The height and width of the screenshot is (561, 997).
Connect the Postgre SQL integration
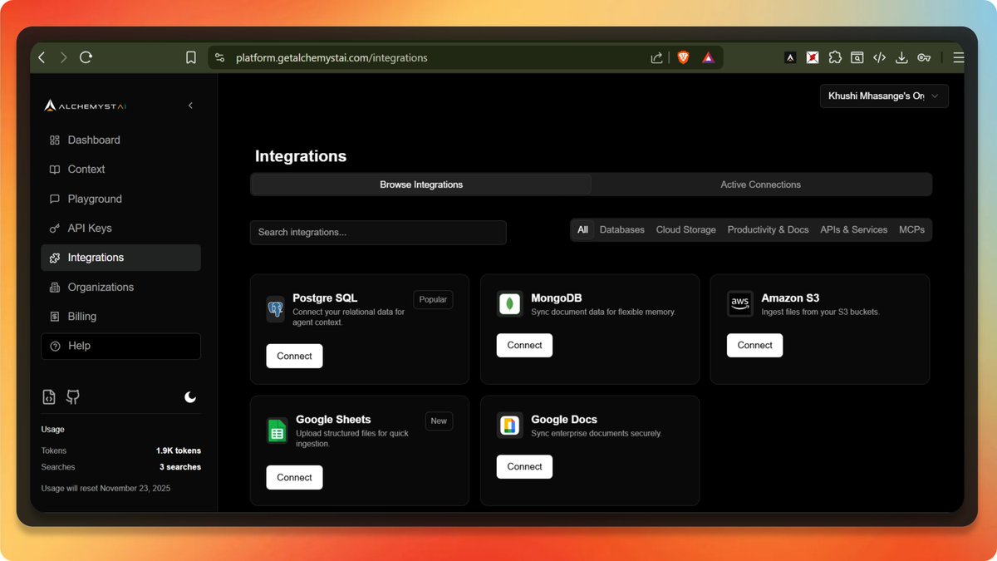[294, 356]
